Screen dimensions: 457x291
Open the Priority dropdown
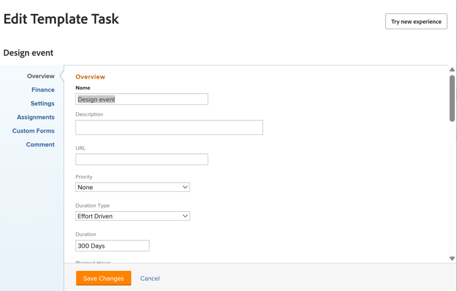[132, 188]
